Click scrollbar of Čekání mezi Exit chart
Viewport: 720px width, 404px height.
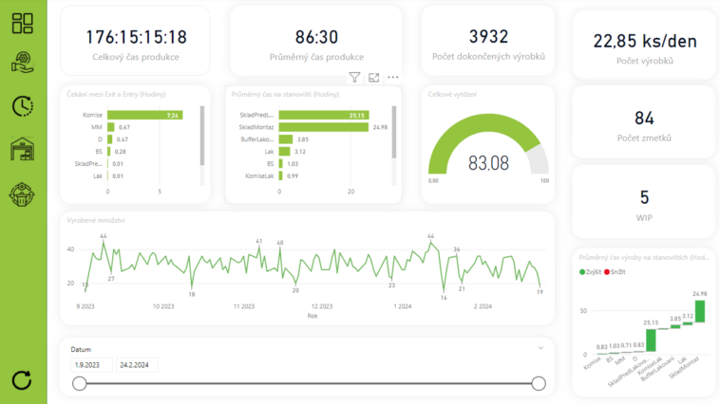(200, 133)
